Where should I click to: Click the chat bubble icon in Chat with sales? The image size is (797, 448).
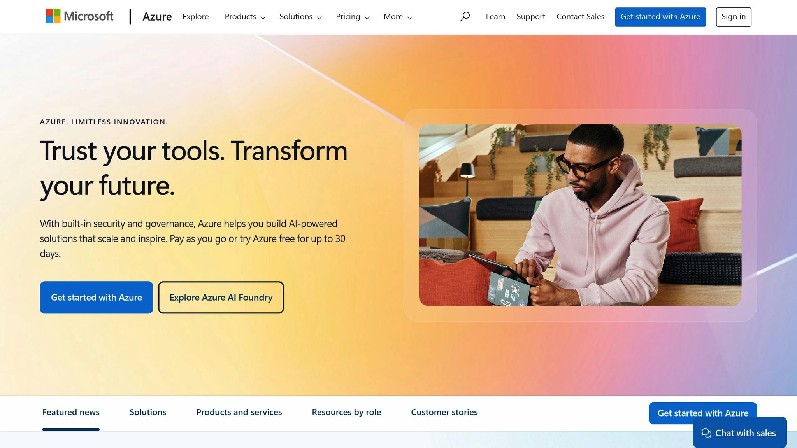click(706, 433)
